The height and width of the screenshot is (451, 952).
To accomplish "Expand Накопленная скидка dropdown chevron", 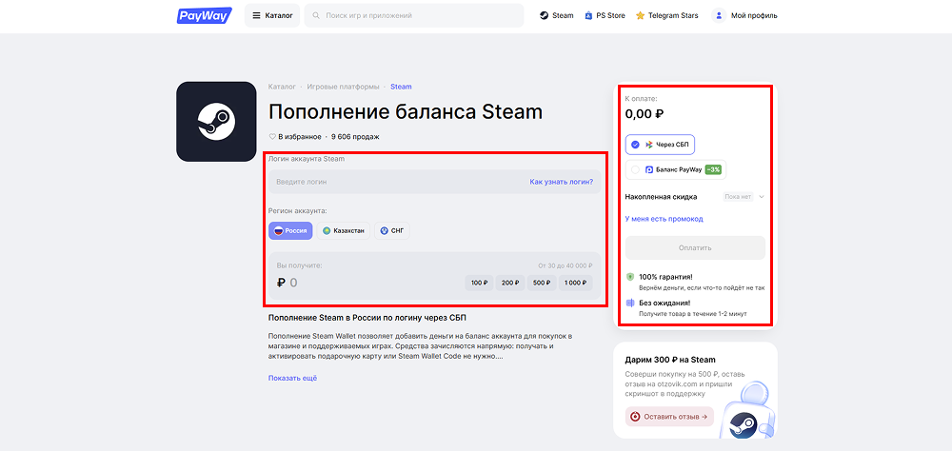I will pos(762,197).
